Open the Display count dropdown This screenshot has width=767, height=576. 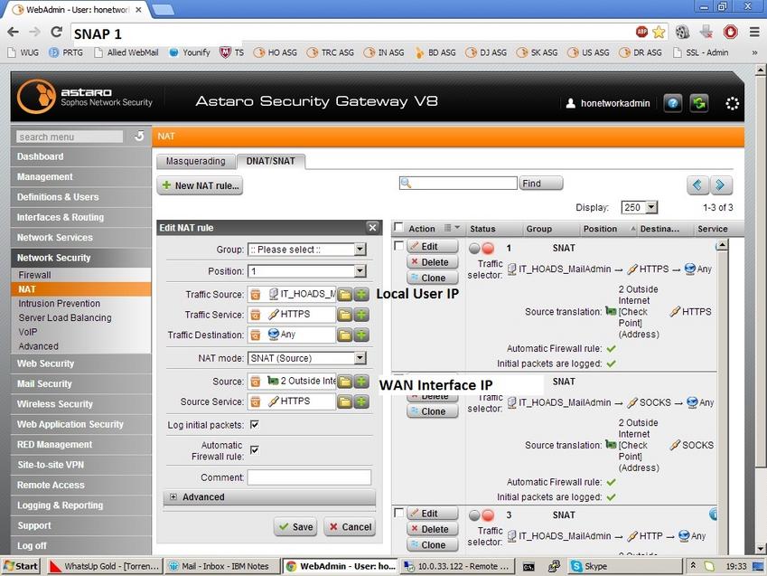coord(639,207)
